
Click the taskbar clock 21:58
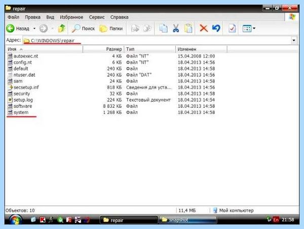pos(288,220)
